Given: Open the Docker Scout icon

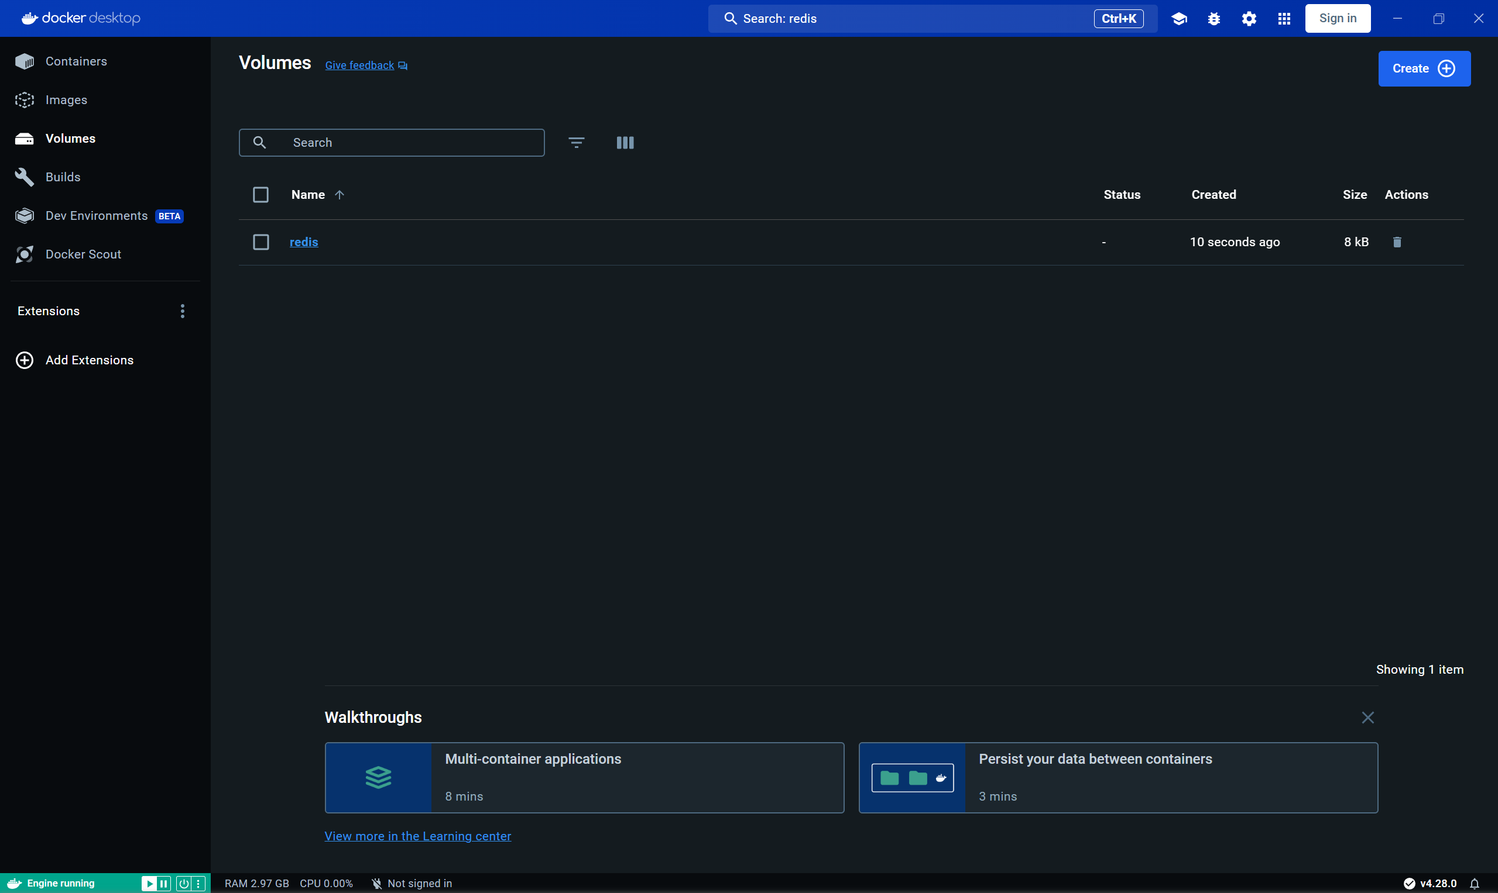Looking at the screenshot, I should [x=25, y=254].
